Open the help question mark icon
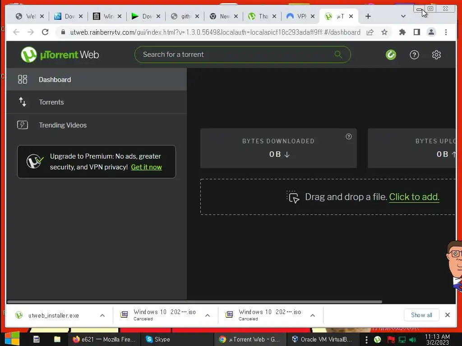The image size is (462, 346). [x=414, y=55]
